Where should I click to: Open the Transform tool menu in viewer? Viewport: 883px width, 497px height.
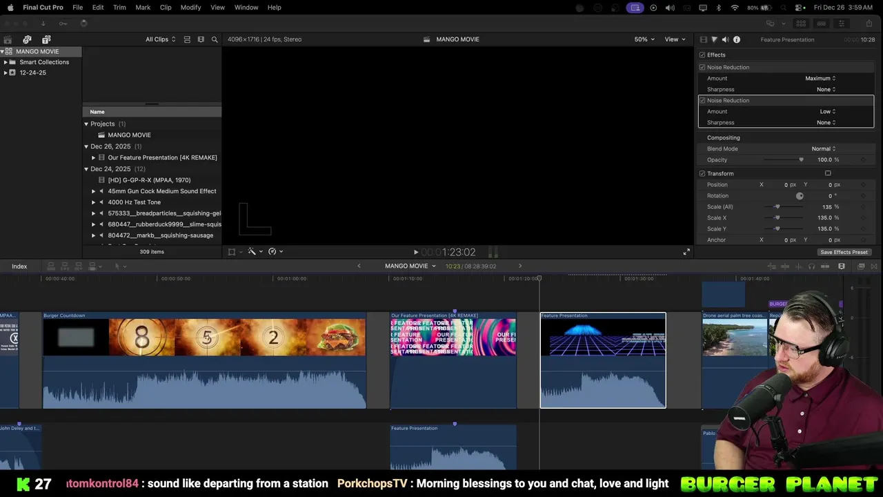(x=235, y=252)
